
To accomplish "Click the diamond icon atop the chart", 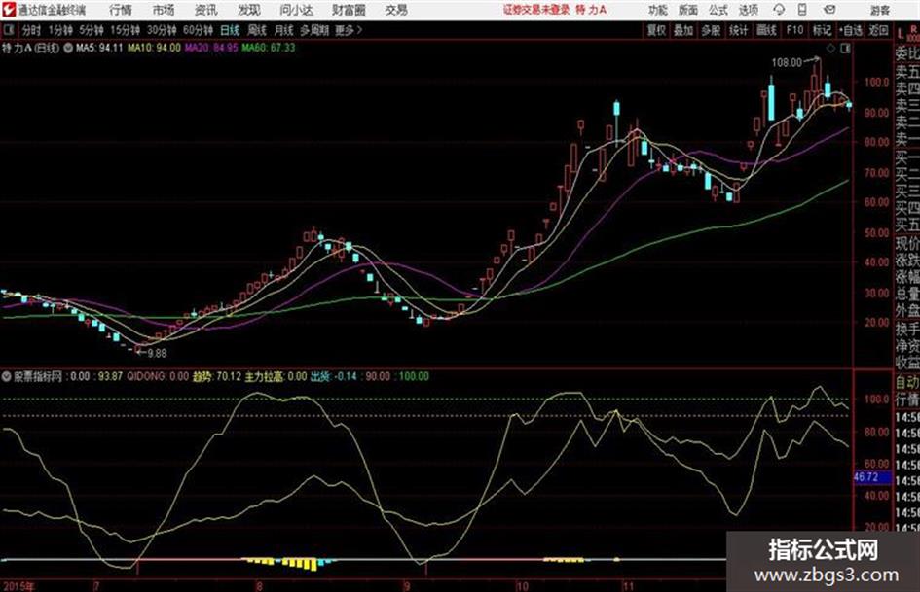I will pos(830,49).
